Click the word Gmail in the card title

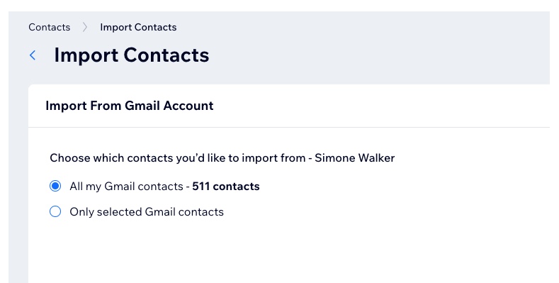pos(142,106)
